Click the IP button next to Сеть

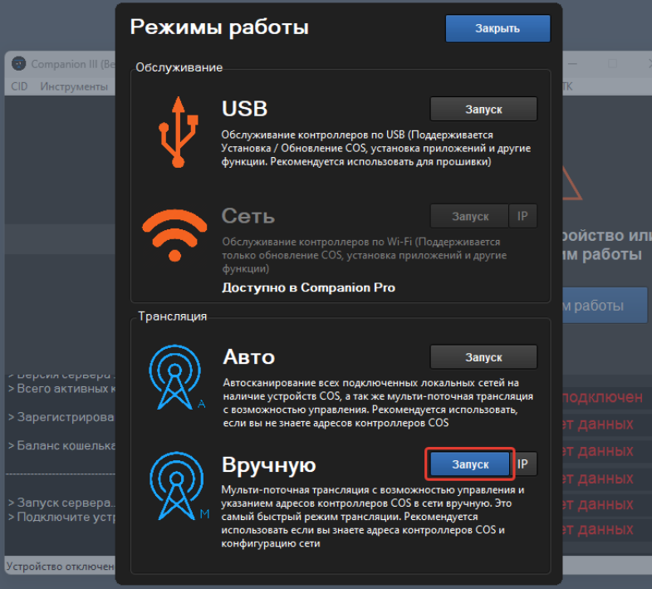(x=522, y=216)
